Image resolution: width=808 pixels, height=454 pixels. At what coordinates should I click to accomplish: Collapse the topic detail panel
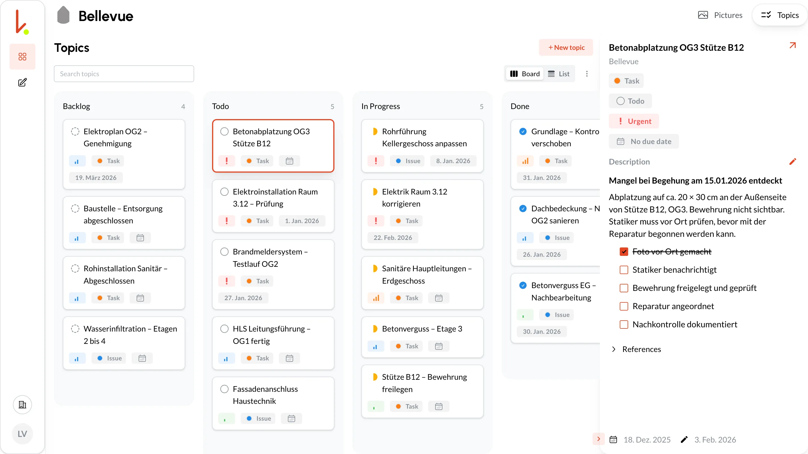click(598, 439)
